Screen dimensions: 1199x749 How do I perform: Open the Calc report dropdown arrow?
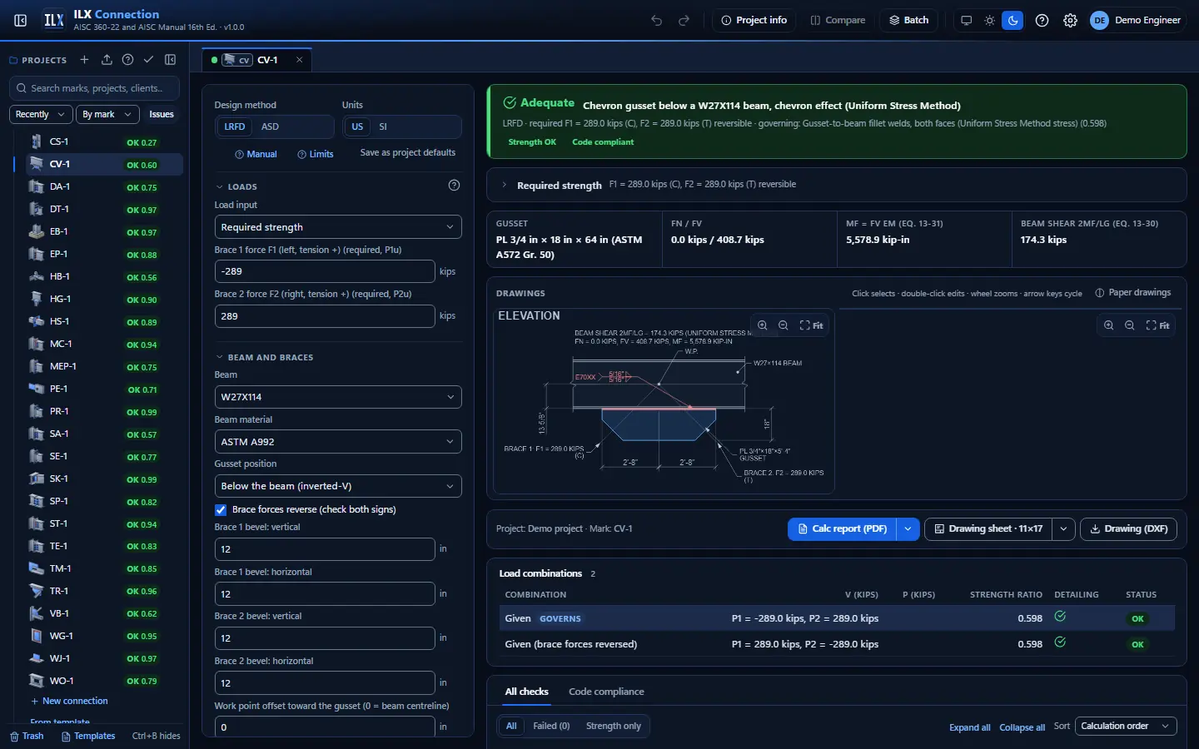(908, 528)
